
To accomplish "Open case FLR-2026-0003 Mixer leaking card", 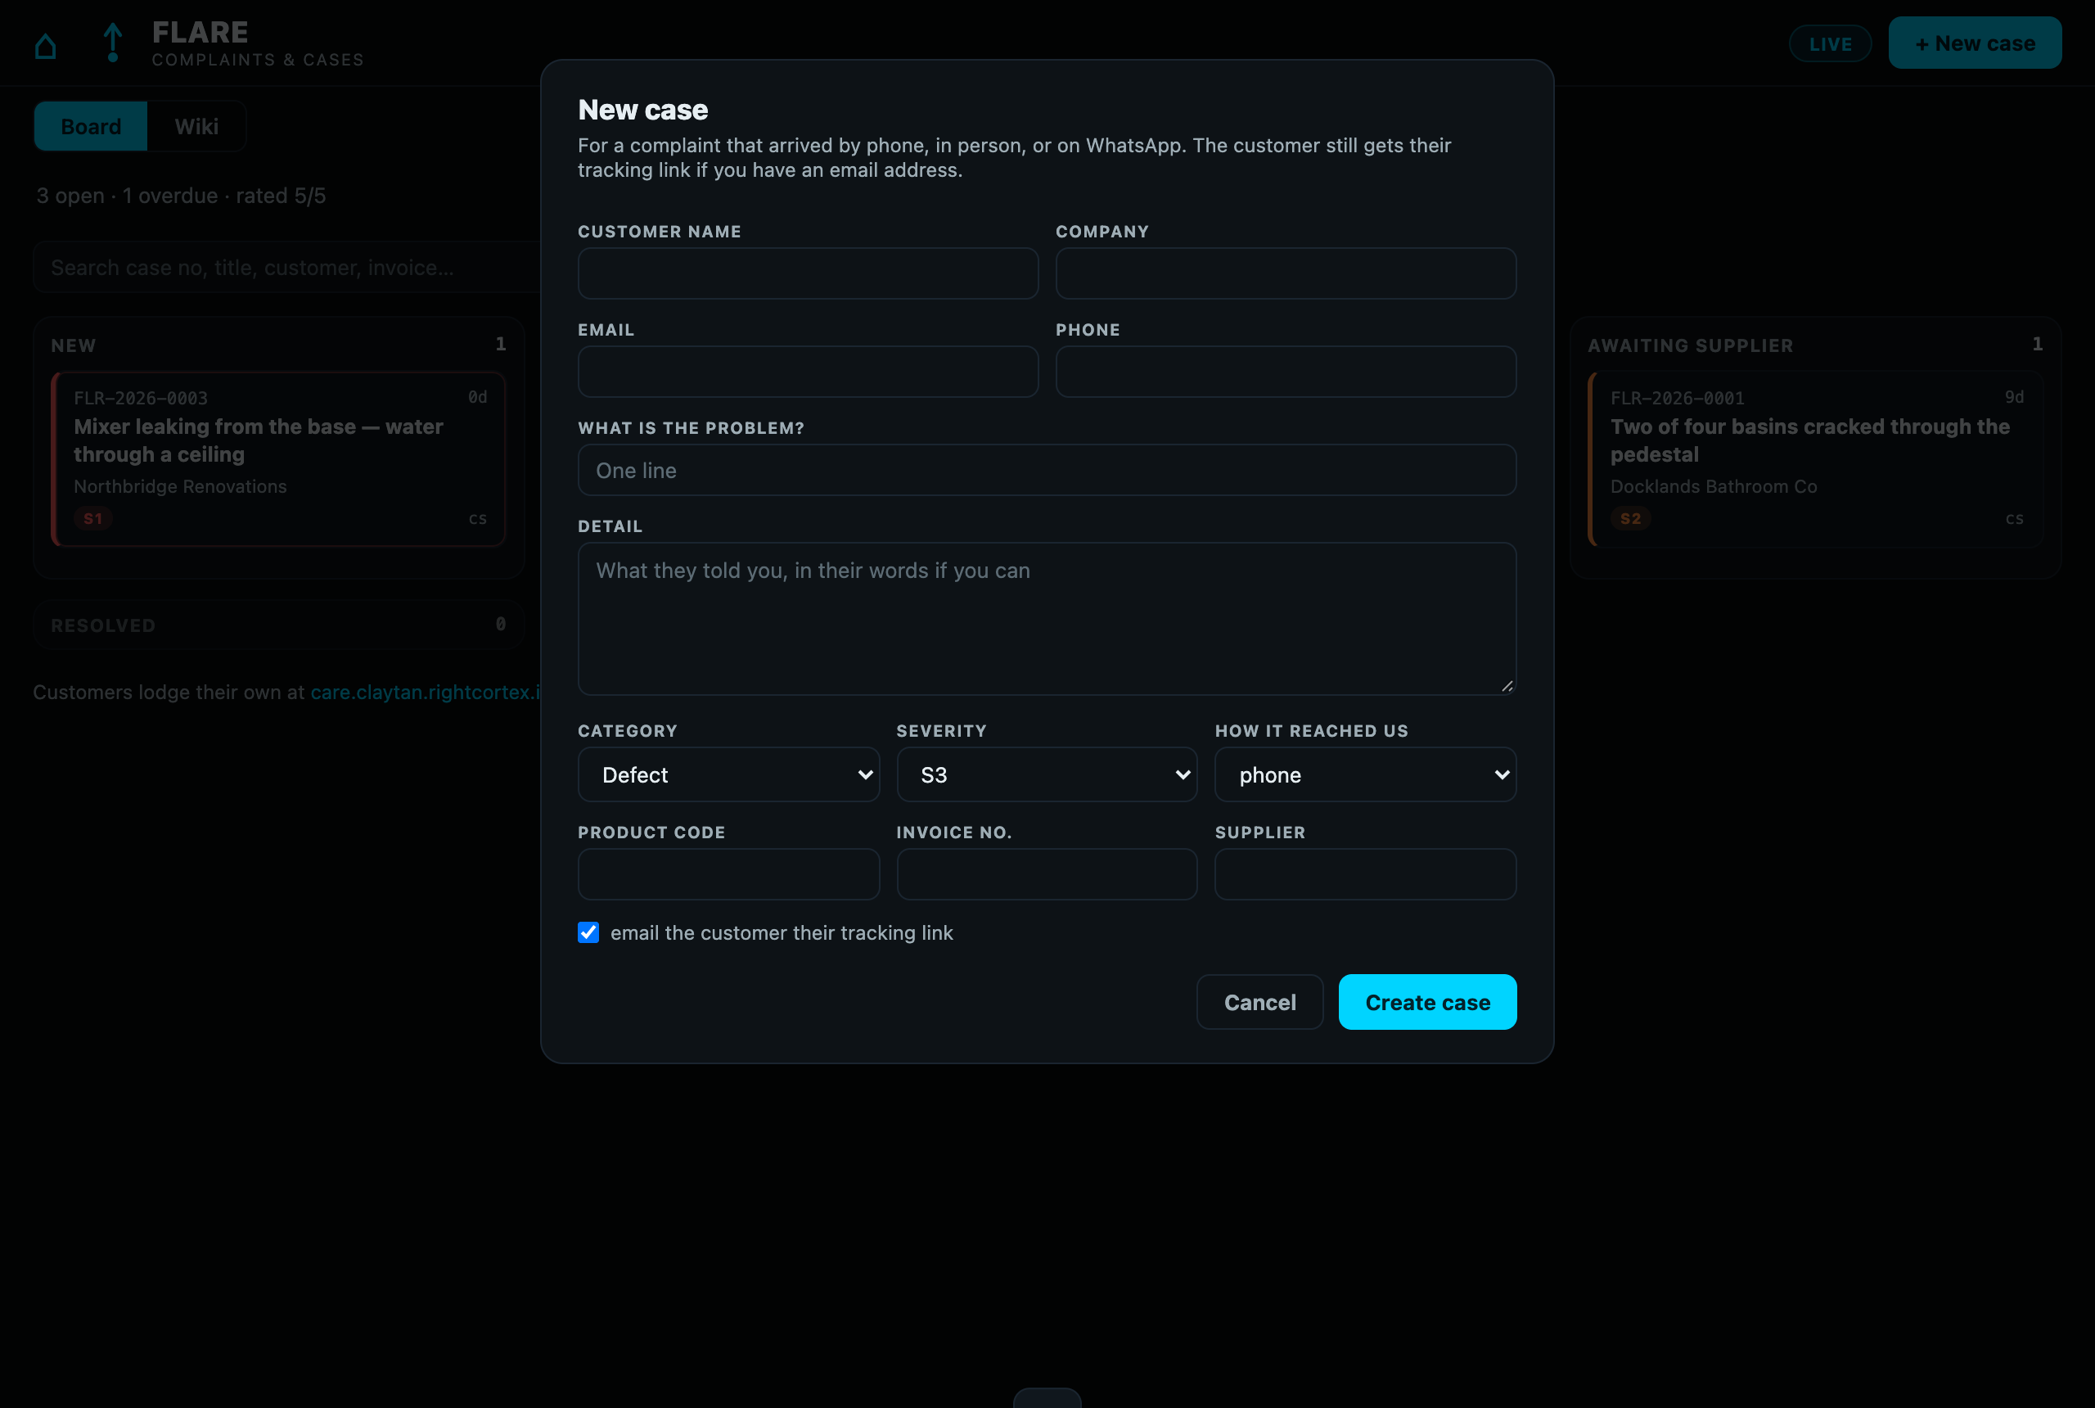I will [x=278, y=459].
